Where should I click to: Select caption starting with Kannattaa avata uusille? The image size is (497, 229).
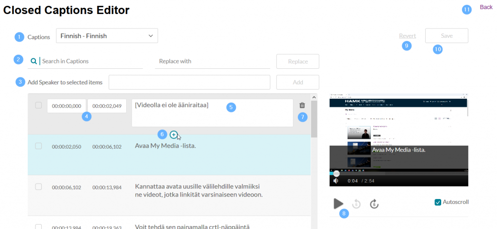pyautogui.click(x=199, y=190)
